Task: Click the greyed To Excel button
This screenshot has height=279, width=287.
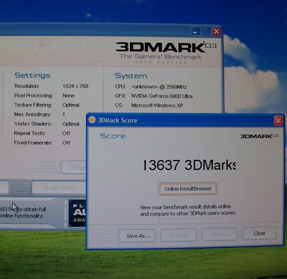Action: pos(178,235)
